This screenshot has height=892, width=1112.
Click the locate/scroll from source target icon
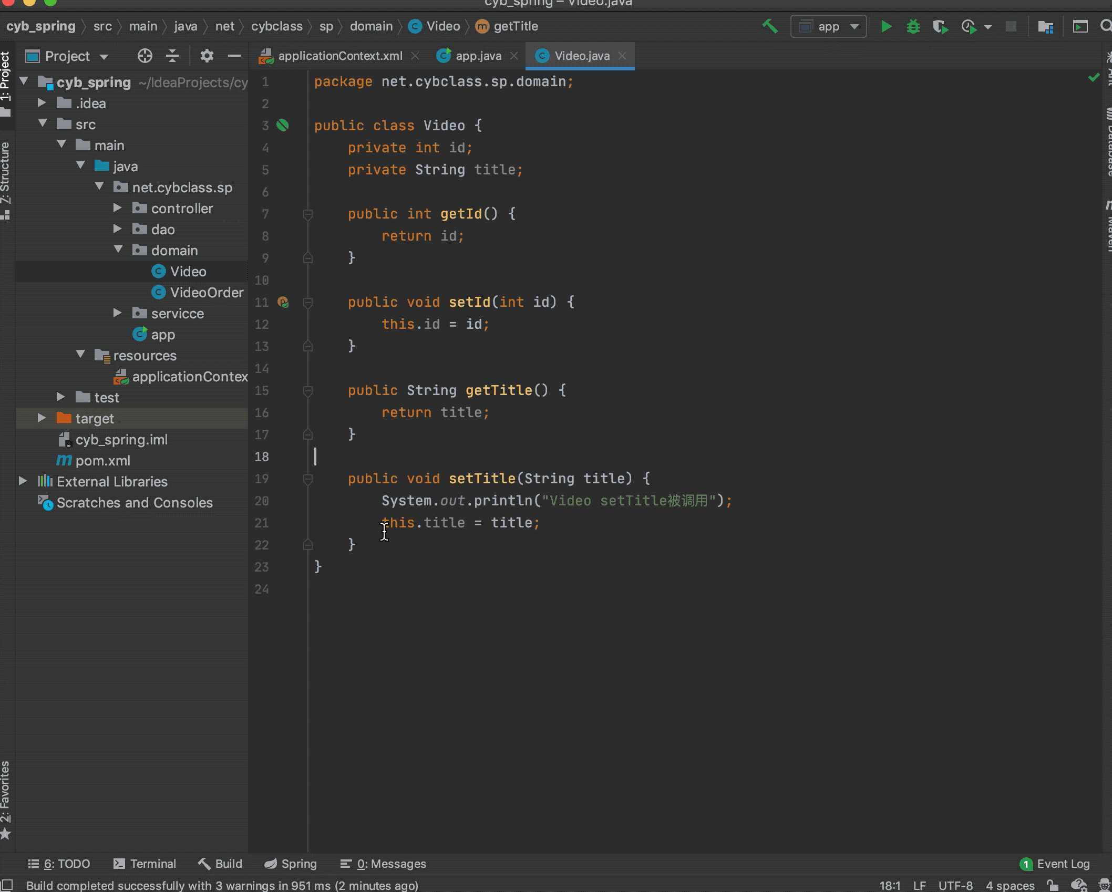pyautogui.click(x=145, y=56)
